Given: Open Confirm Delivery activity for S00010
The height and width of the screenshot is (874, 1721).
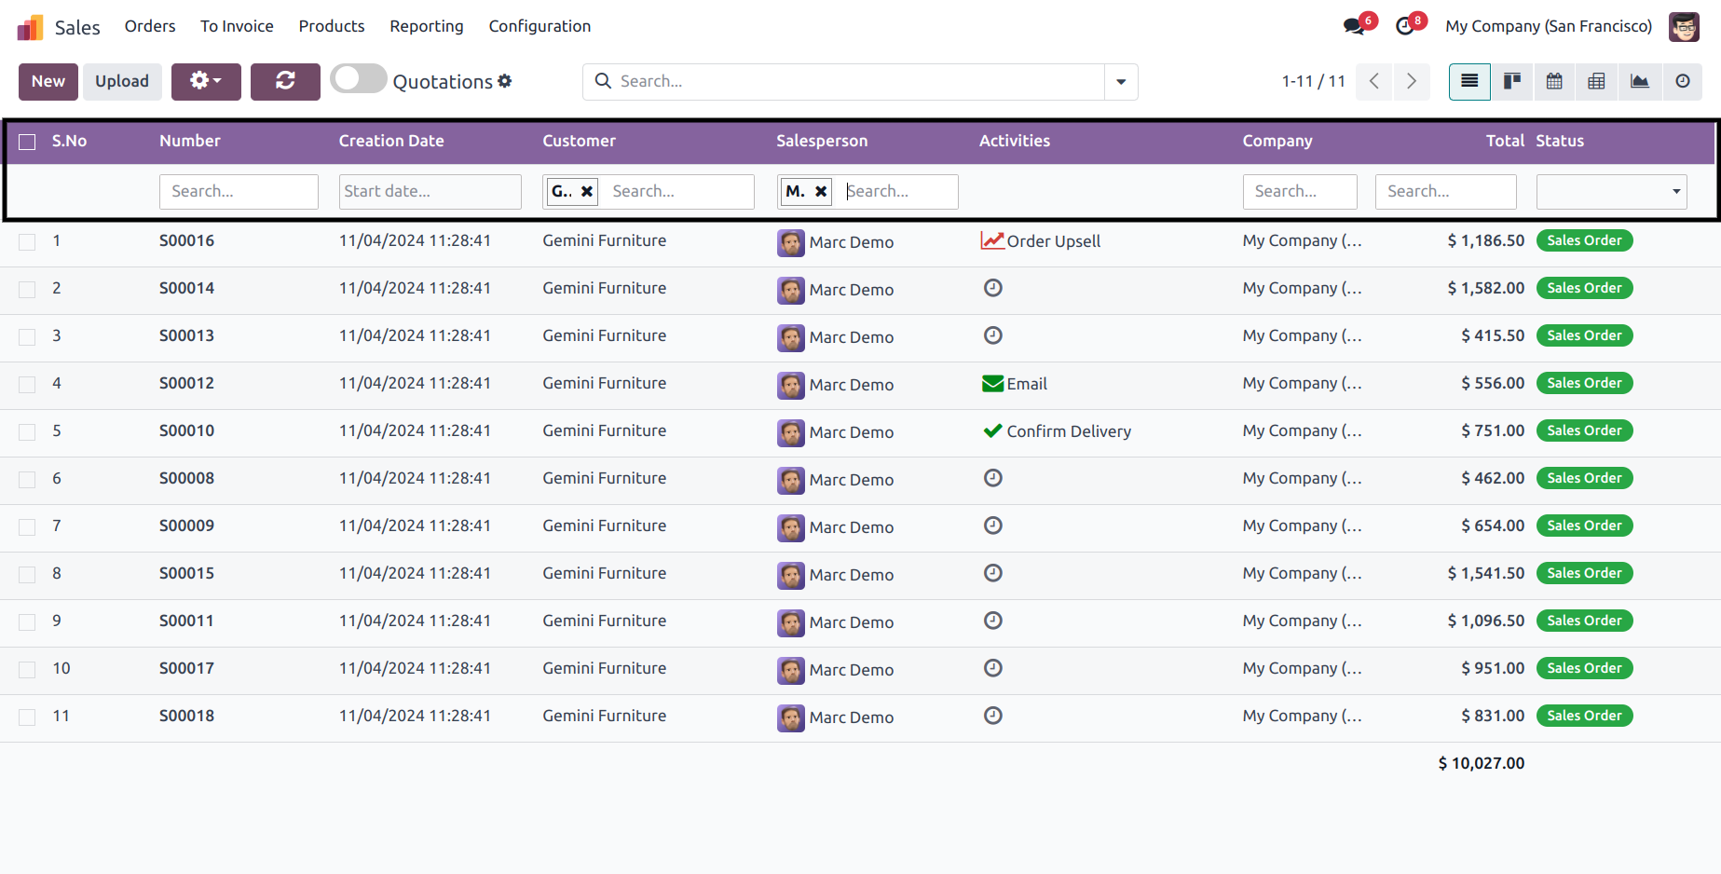Looking at the screenshot, I should (x=1058, y=431).
